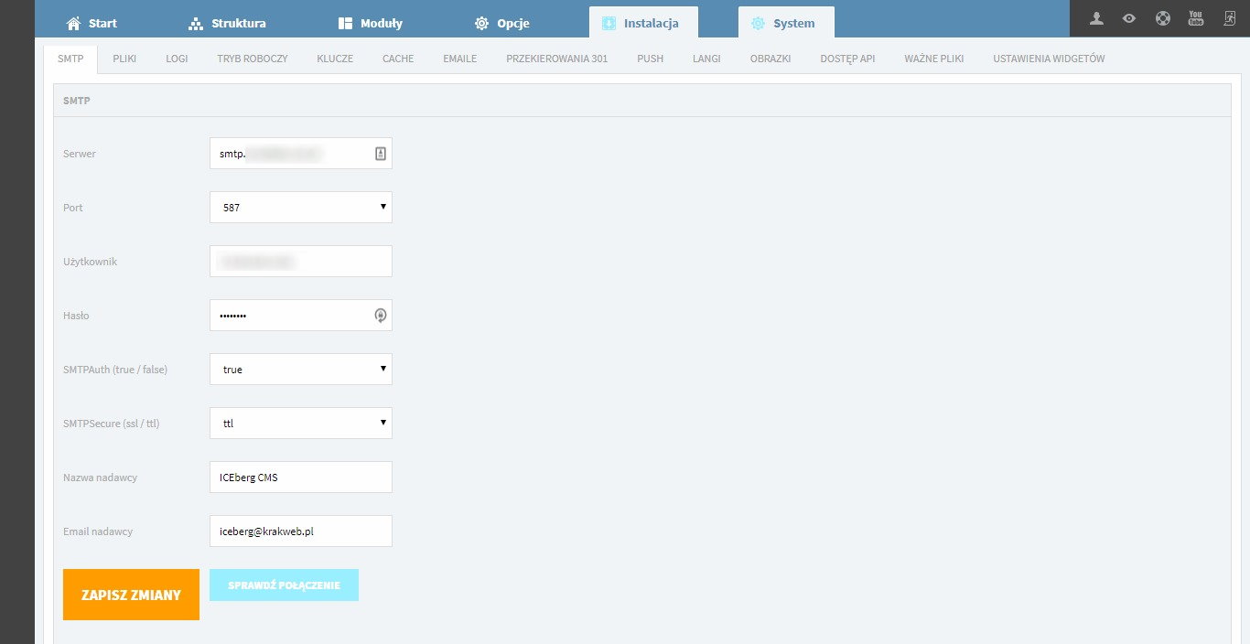Switch to the PLIKI tab

coord(124,59)
